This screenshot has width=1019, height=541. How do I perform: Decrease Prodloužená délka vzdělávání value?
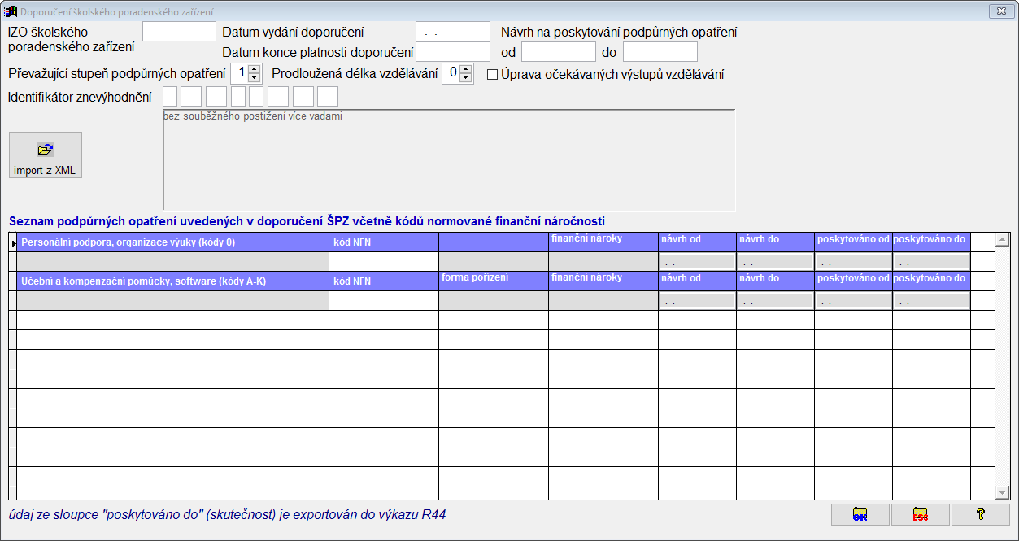466,78
